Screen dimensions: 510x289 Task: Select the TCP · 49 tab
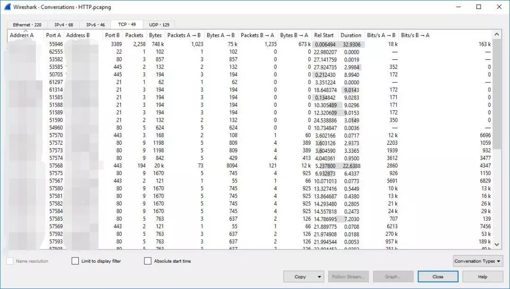click(127, 25)
